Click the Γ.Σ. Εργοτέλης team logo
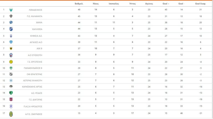Image resolution: width=213 pixels, height=119 pixels. click(x=11, y=62)
